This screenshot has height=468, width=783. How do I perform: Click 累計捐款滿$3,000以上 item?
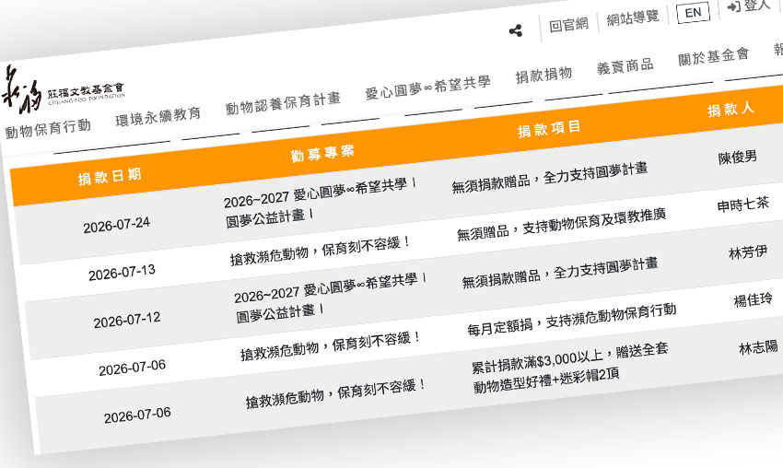[x=570, y=369]
